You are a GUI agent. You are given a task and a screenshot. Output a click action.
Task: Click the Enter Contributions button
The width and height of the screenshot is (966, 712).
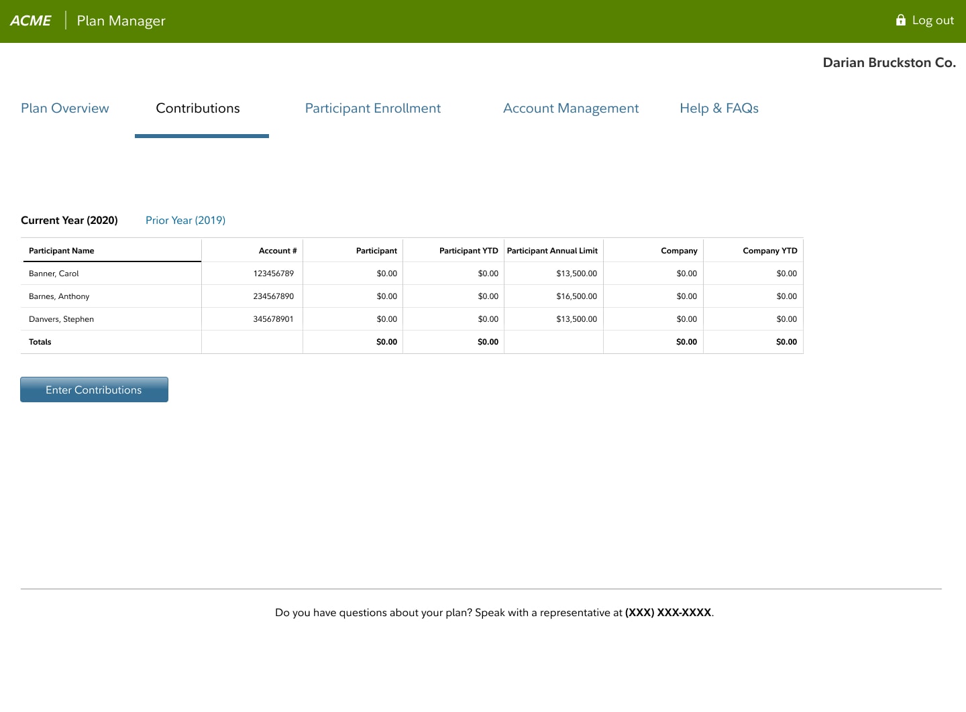[94, 390]
